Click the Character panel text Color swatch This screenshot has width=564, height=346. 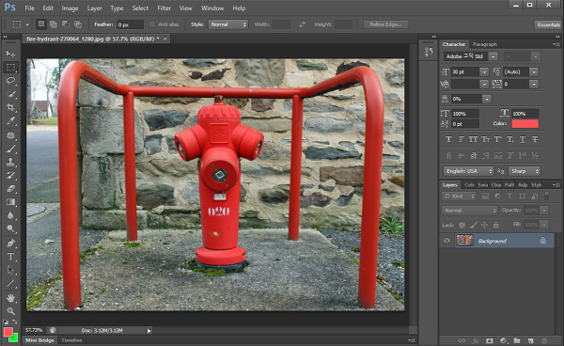click(525, 123)
